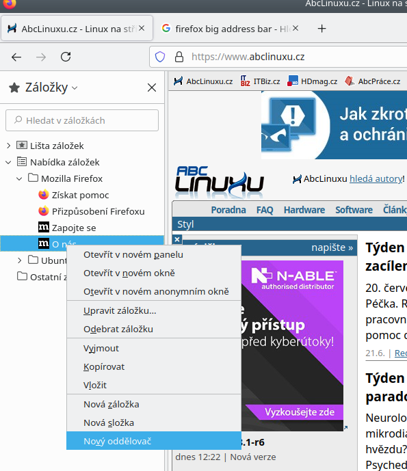Select Nová záložka menu entry
Image resolution: width=407 pixels, height=471 pixels.
[154, 404]
